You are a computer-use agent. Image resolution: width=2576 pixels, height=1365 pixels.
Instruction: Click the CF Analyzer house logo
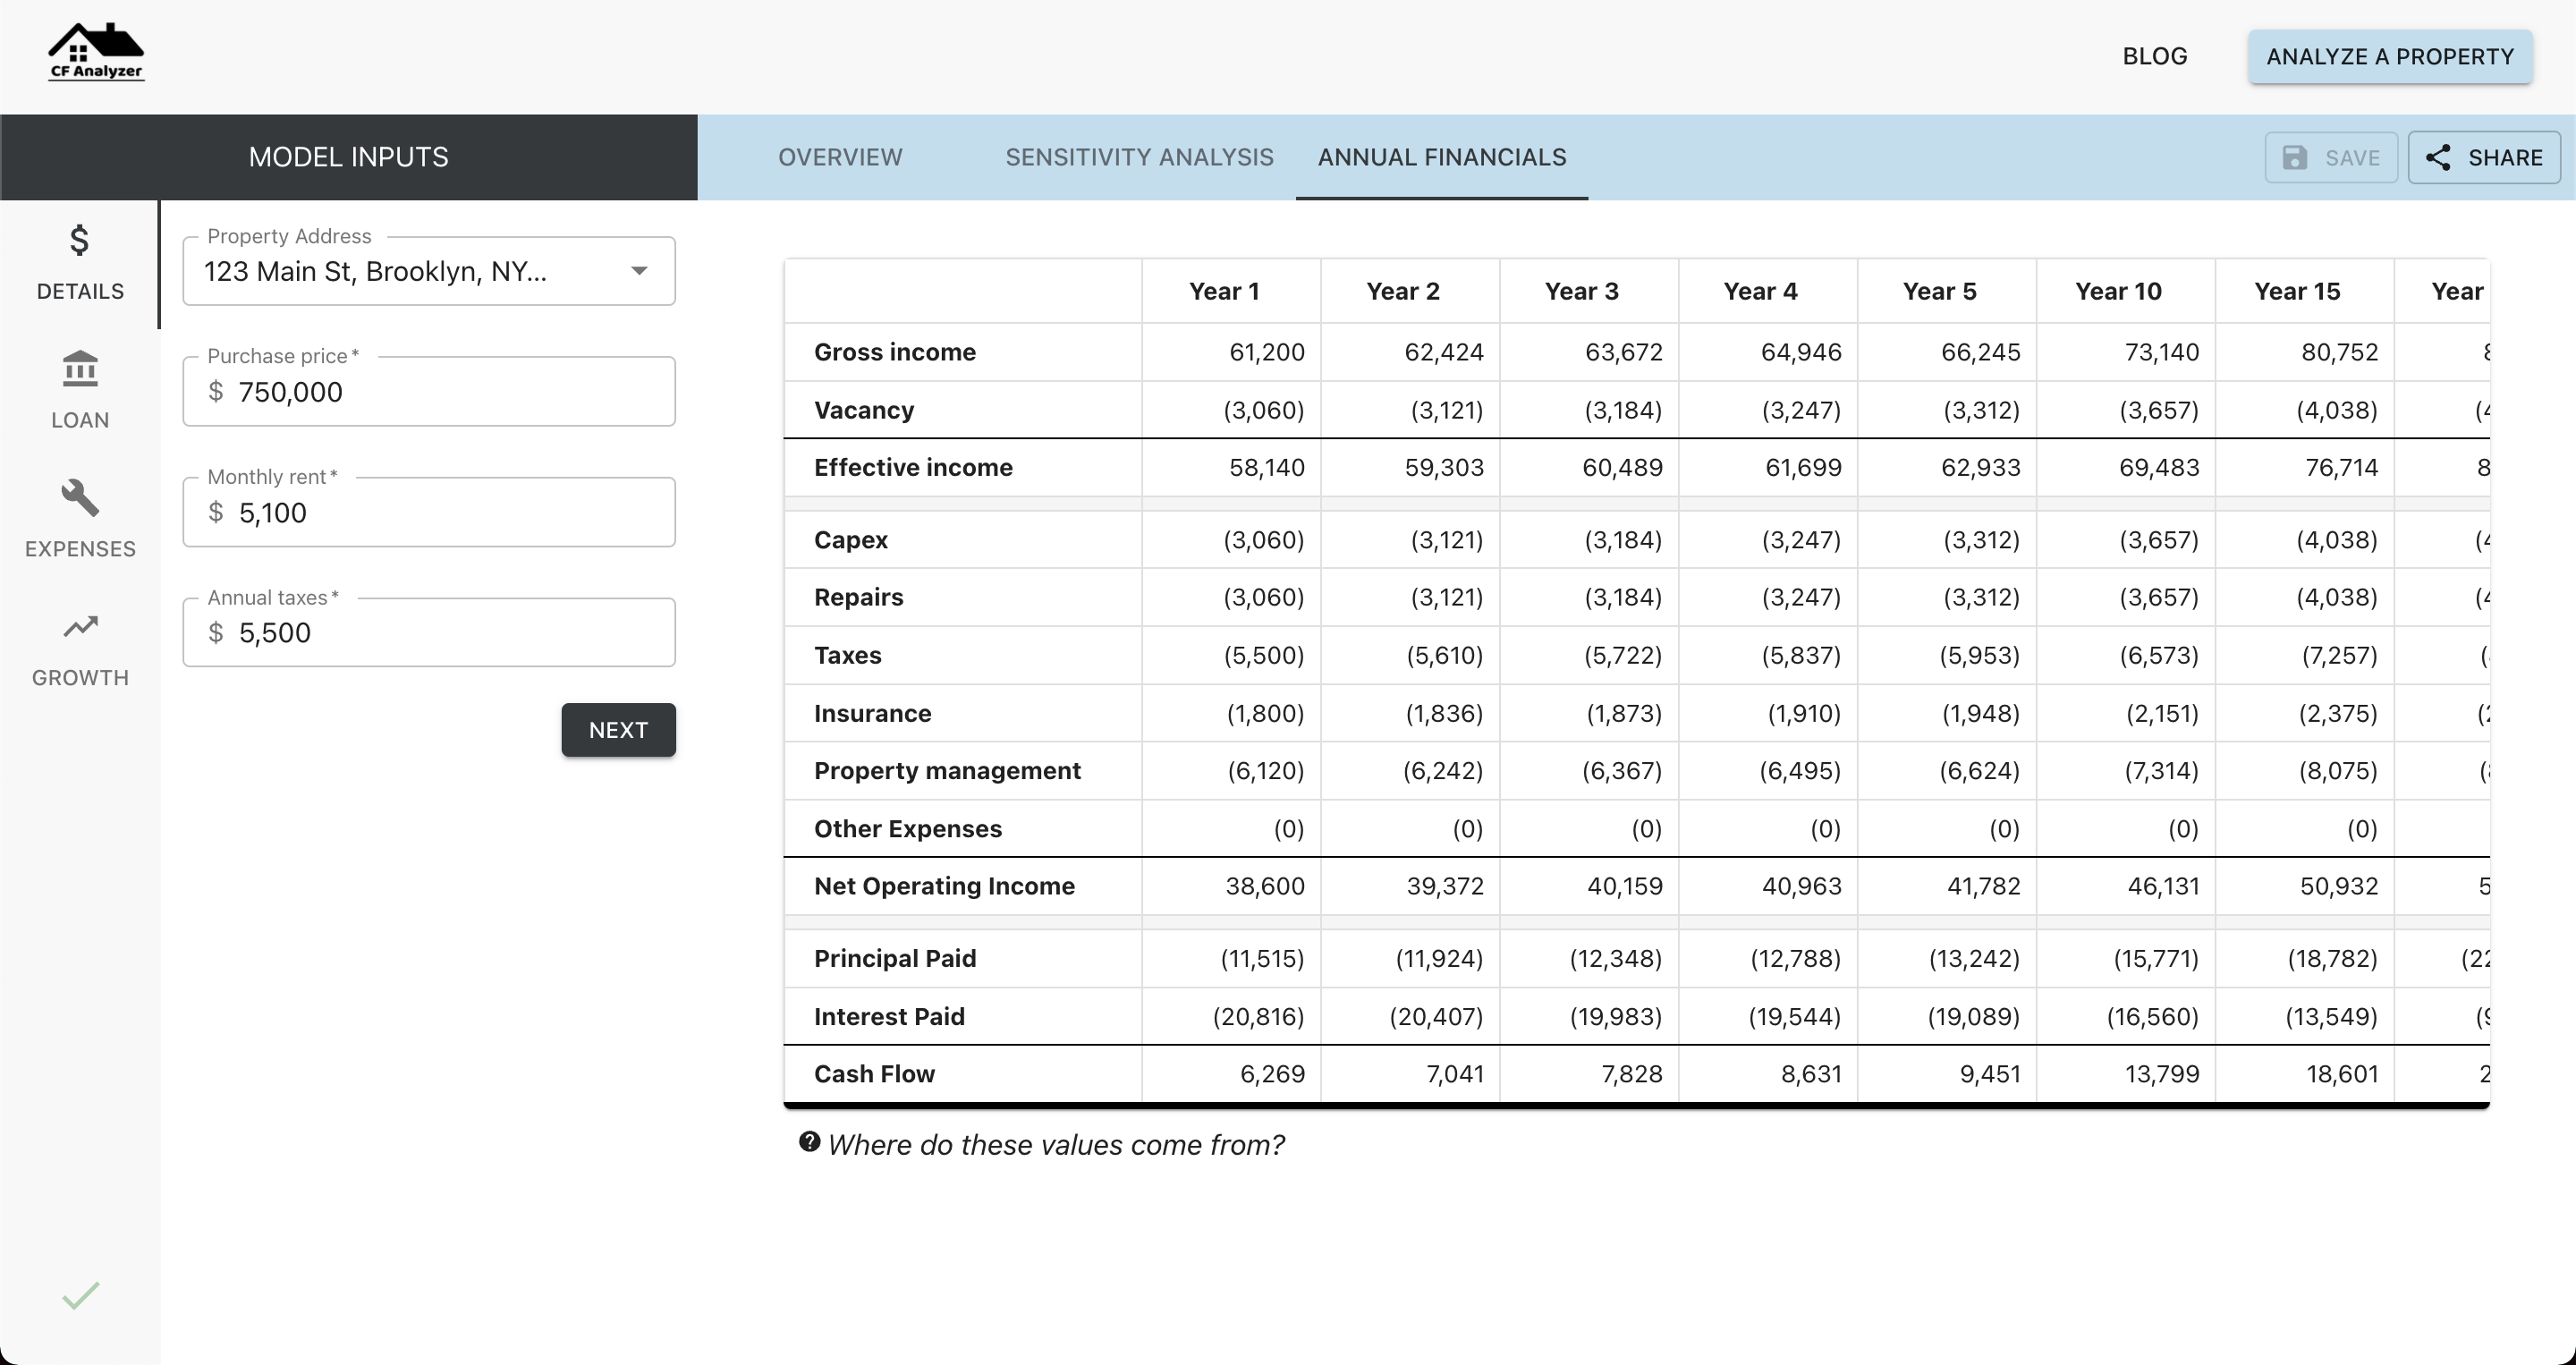pos(96,52)
